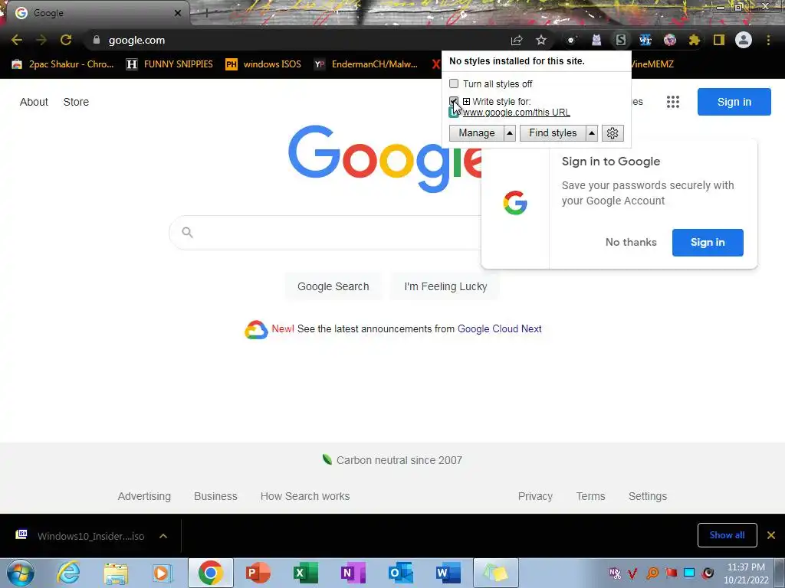This screenshot has width=785, height=588.
Task: Reload the page with the refresh icon
Action: [x=66, y=40]
